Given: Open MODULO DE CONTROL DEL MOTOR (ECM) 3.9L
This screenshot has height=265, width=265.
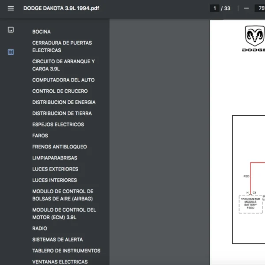Looking at the screenshot, I should pos(64,214).
